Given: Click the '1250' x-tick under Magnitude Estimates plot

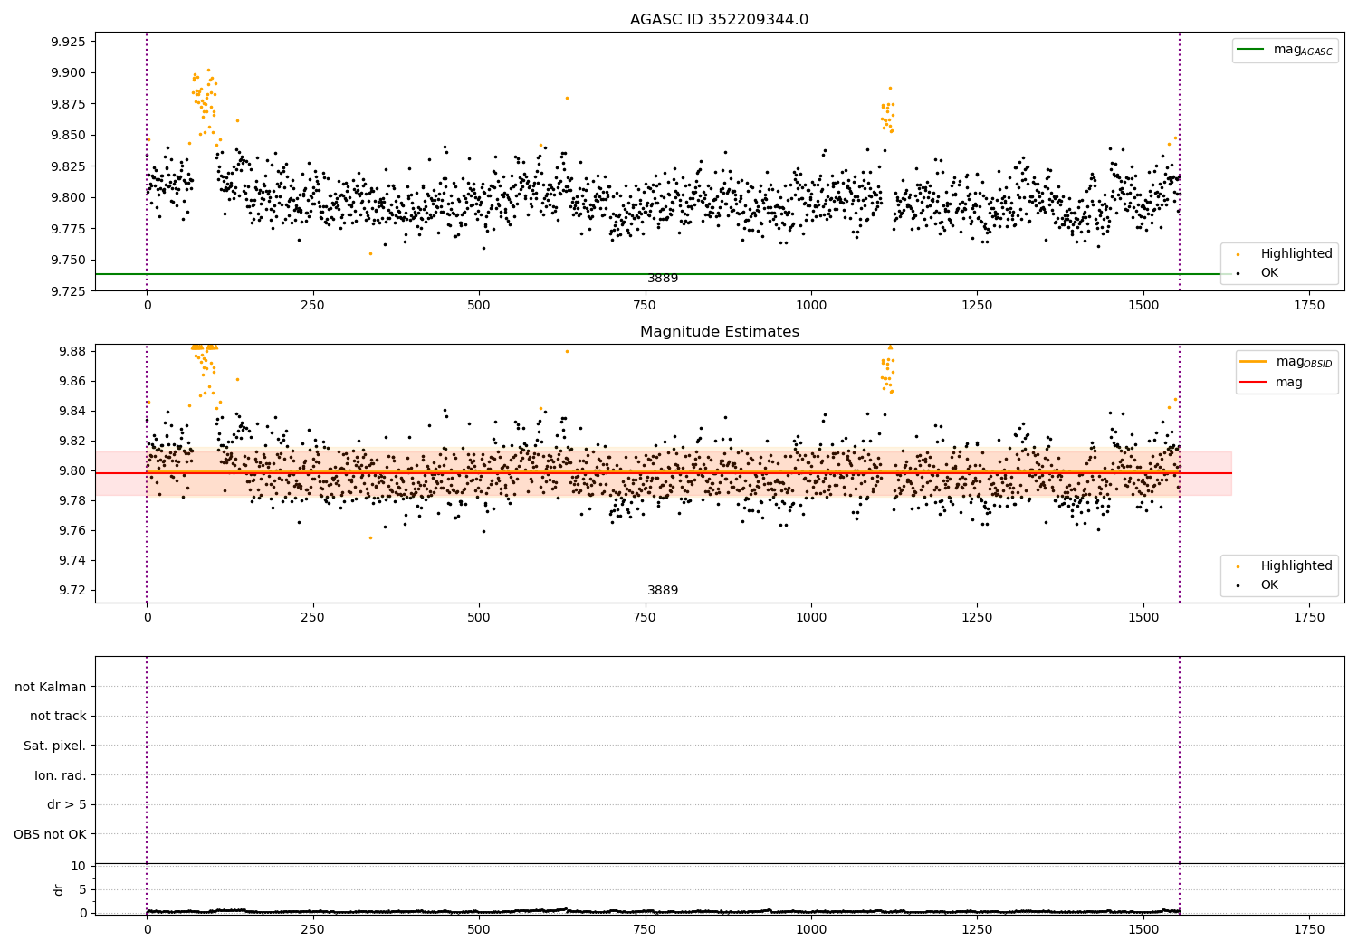Looking at the screenshot, I should pos(977,618).
